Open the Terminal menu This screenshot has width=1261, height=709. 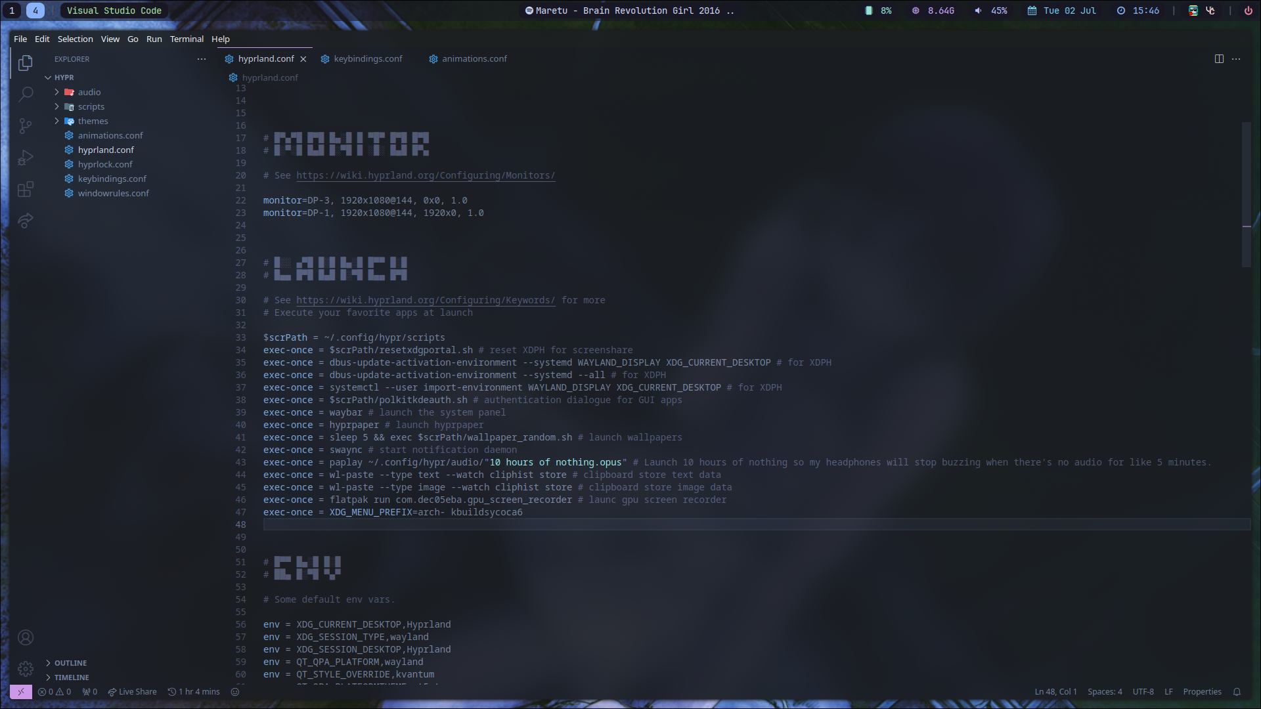click(x=187, y=39)
